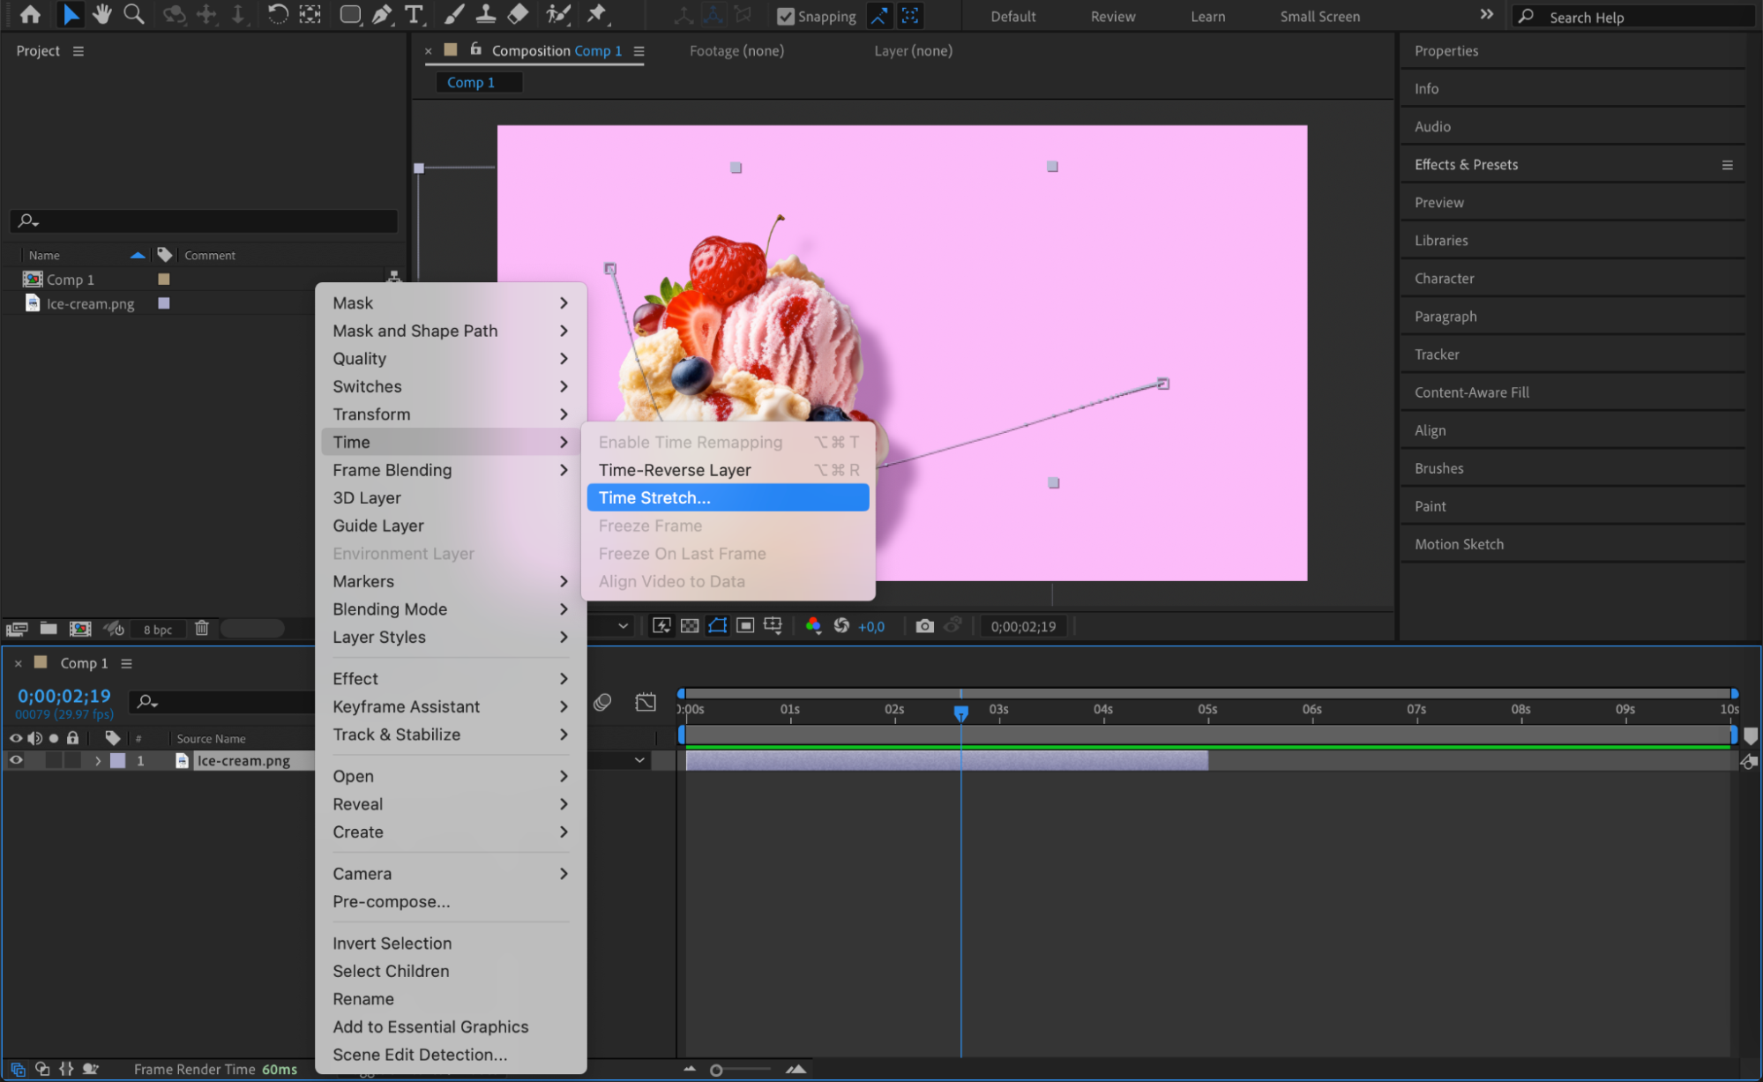Expand the Mask submenu arrow
1763x1082 pixels.
coord(564,302)
